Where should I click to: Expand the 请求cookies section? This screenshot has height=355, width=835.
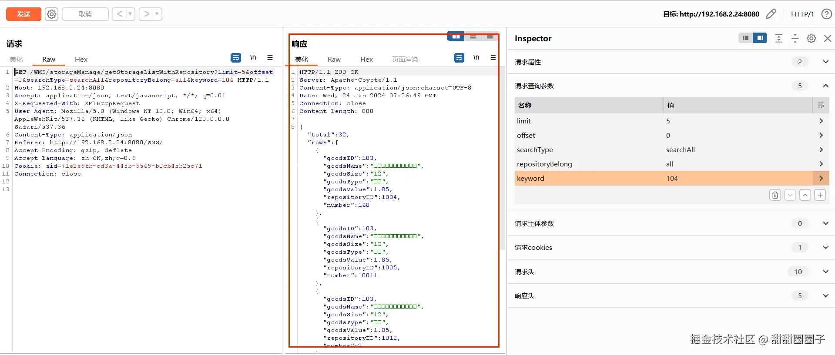(825, 247)
